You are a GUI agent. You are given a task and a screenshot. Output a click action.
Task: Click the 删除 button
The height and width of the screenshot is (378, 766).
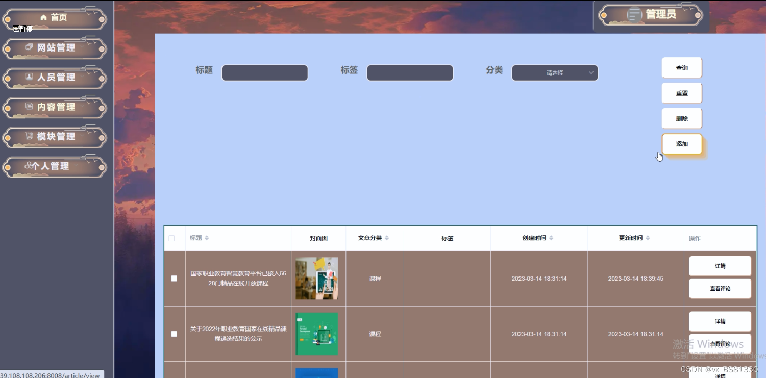tap(682, 118)
